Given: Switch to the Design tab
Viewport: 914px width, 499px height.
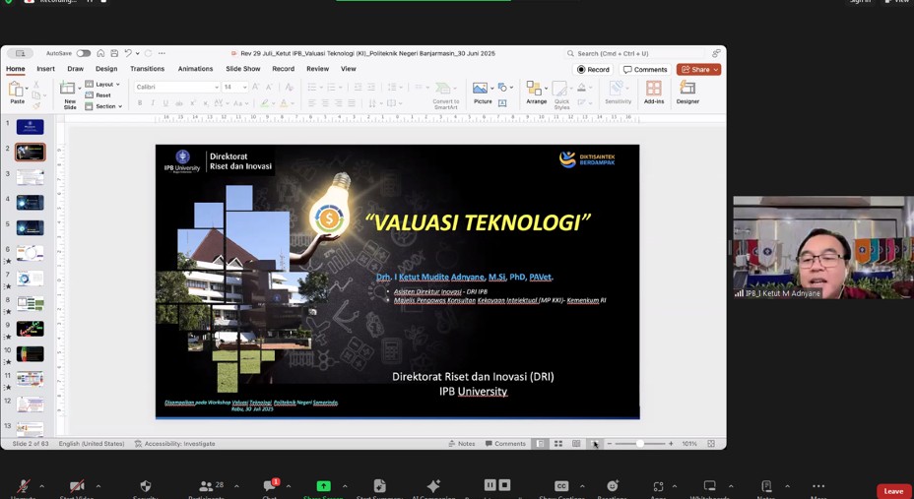Looking at the screenshot, I should pyautogui.click(x=106, y=69).
